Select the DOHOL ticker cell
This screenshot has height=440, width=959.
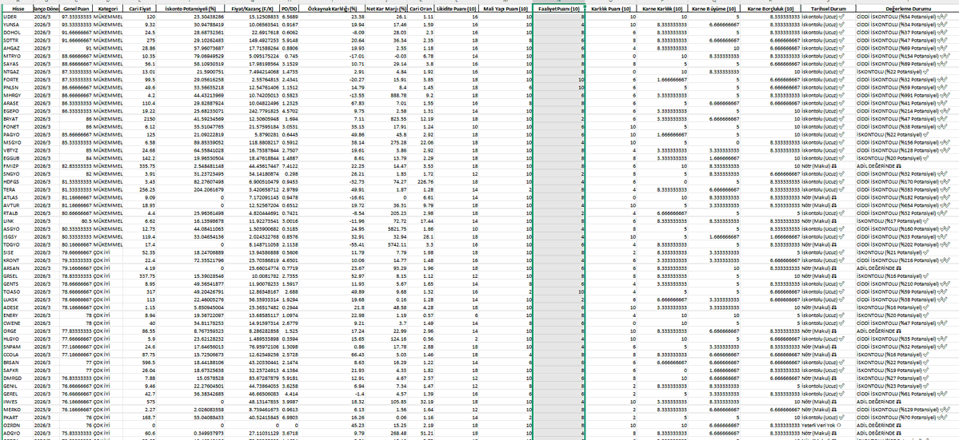(x=17, y=31)
